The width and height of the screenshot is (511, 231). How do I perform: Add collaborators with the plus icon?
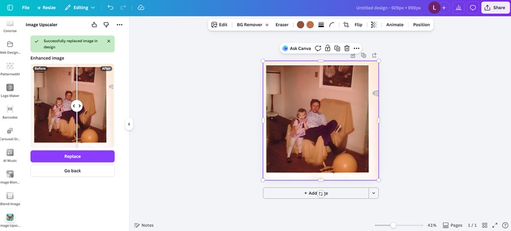coord(444,7)
